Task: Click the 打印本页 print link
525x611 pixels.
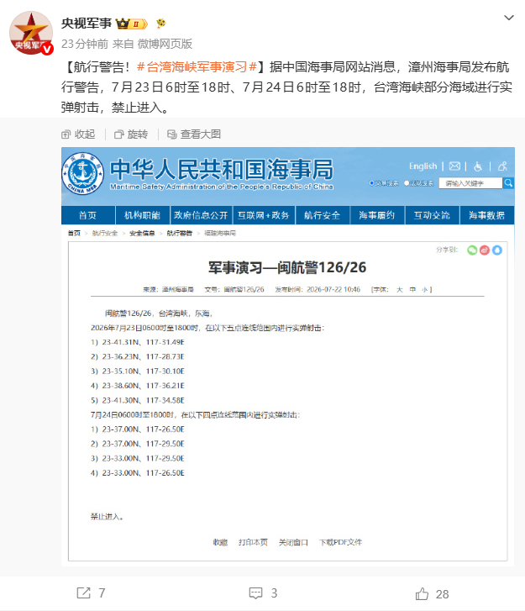Action: 253,542
